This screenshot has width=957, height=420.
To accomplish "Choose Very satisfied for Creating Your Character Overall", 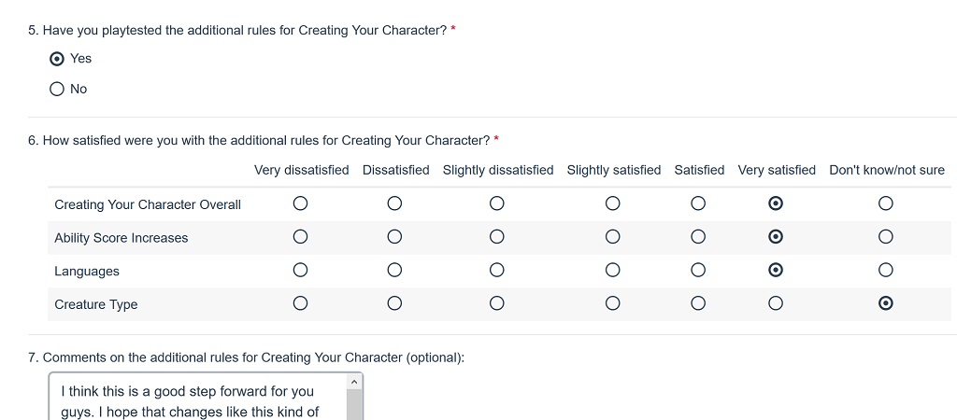I will (776, 203).
